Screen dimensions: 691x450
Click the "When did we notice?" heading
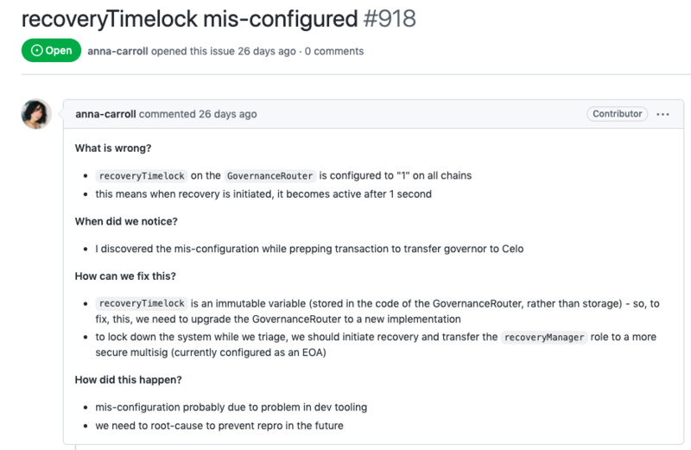point(127,221)
